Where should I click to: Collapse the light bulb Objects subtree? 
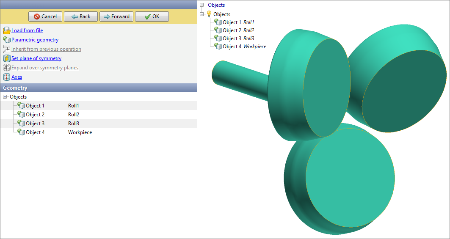(x=202, y=14)
